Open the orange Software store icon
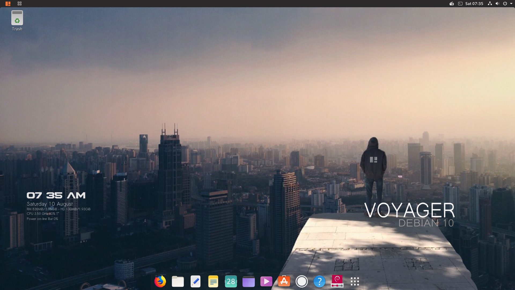 point(284,281)
